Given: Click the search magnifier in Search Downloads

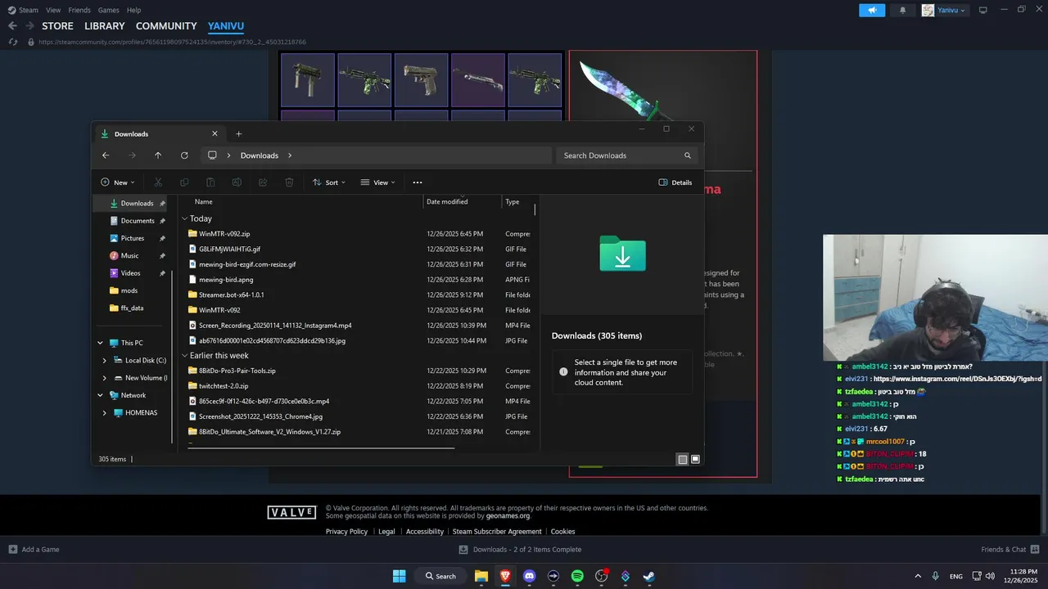Looking at the screenshot, I should pyautogui.click(x=688, y=155).
